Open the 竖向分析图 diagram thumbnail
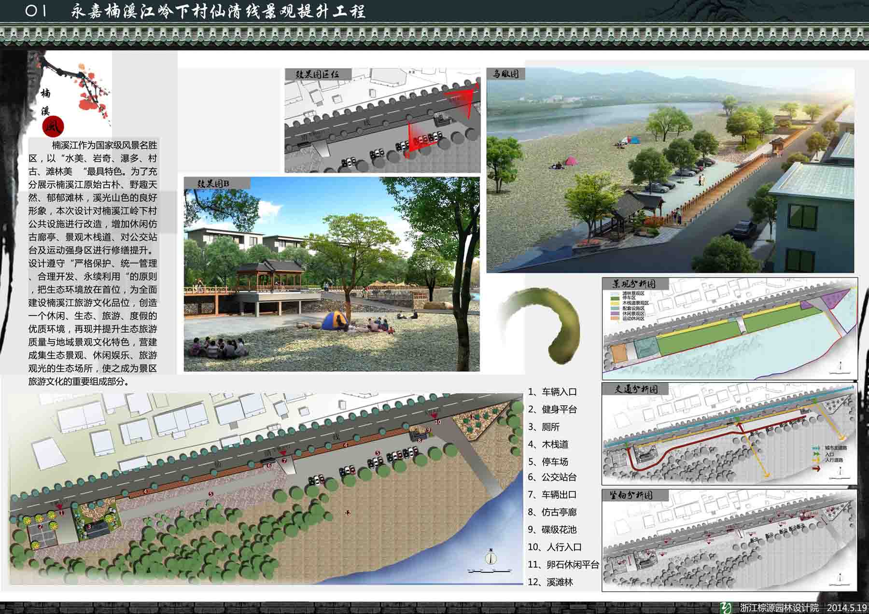The width and height of the screenshot is (869, 614). pyautogui.click(x=729, y=541)
